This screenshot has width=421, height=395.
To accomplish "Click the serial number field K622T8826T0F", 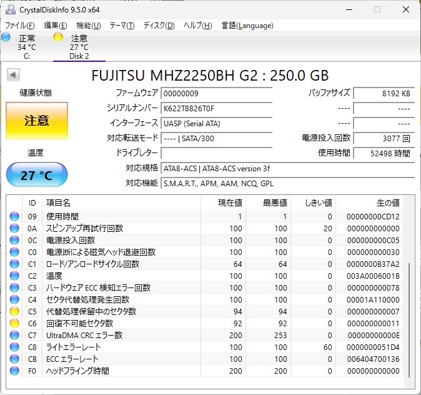I will click(216, 109).
